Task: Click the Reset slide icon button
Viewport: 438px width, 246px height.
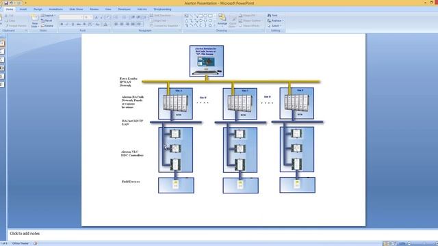Action: tap(47, 20)
